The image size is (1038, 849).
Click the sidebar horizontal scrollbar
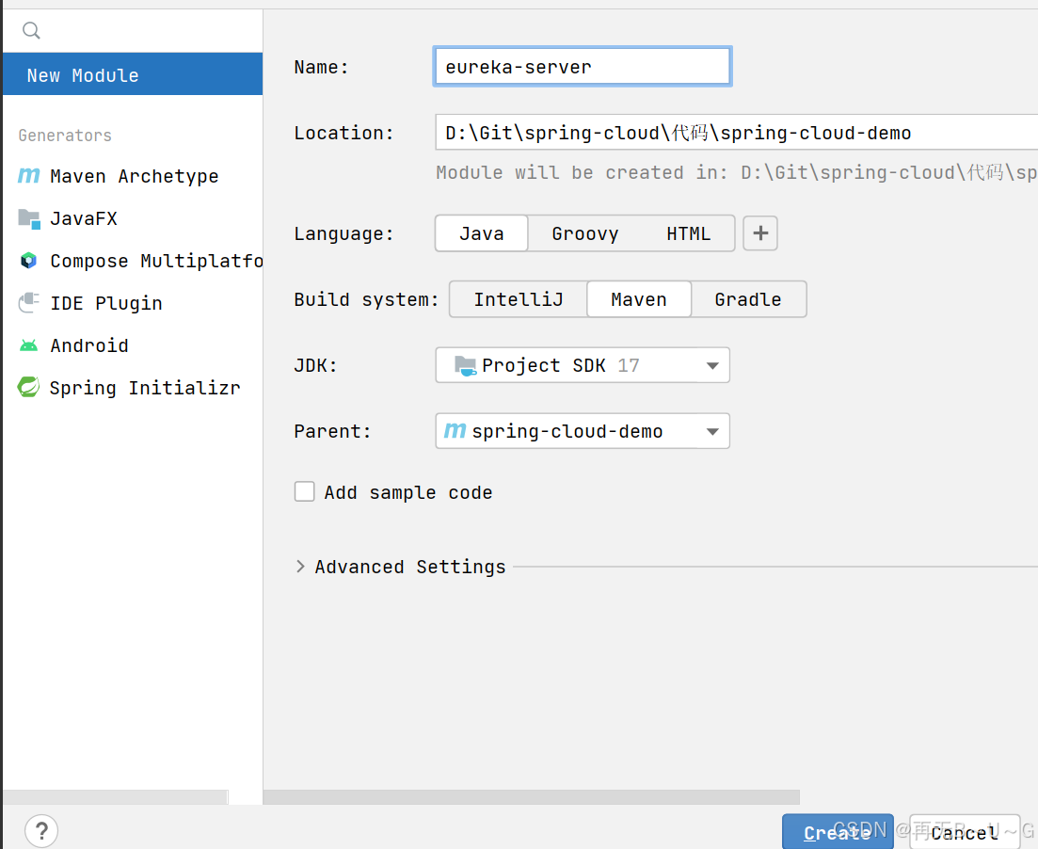coord(115,796)
